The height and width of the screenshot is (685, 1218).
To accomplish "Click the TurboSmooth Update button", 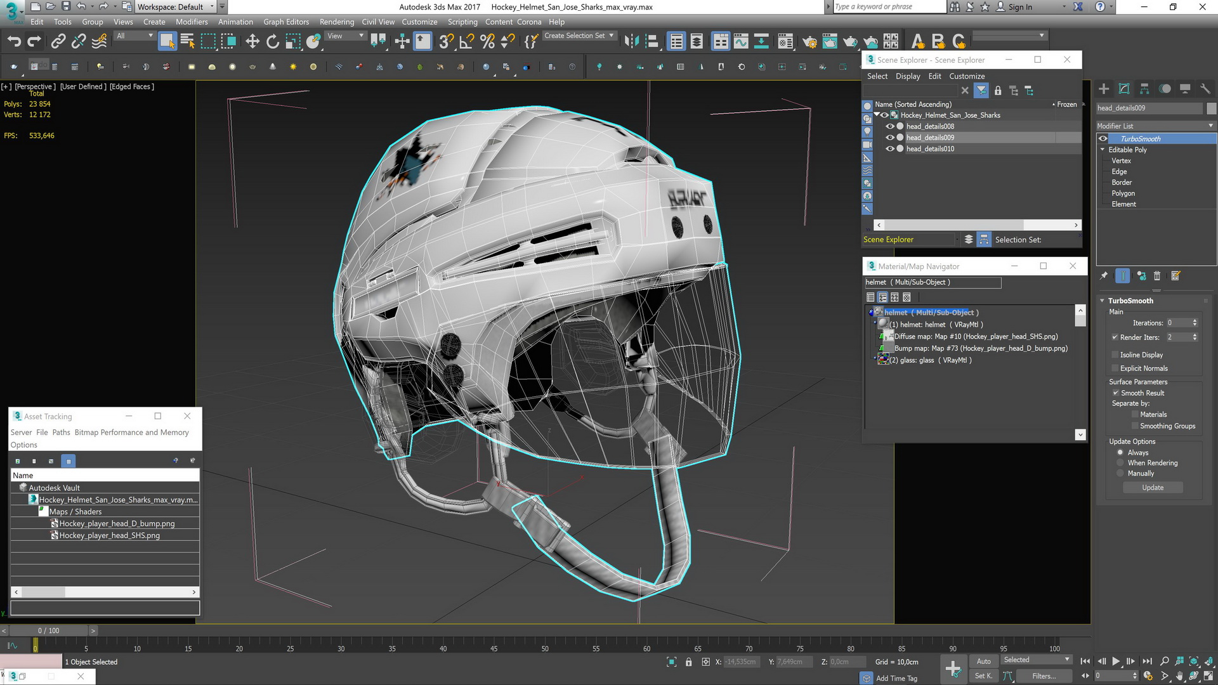I will (x=1153, y=488).
